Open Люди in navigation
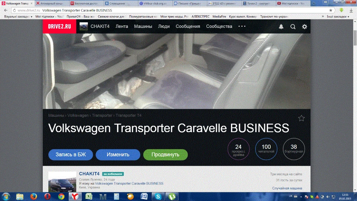The height and width of the screenshot is (201, 357). pyautogui.click(x=164, y=26)
